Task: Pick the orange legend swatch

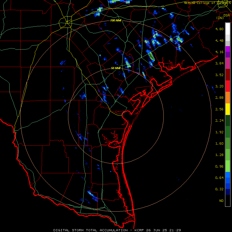Action: click(228, 97)
